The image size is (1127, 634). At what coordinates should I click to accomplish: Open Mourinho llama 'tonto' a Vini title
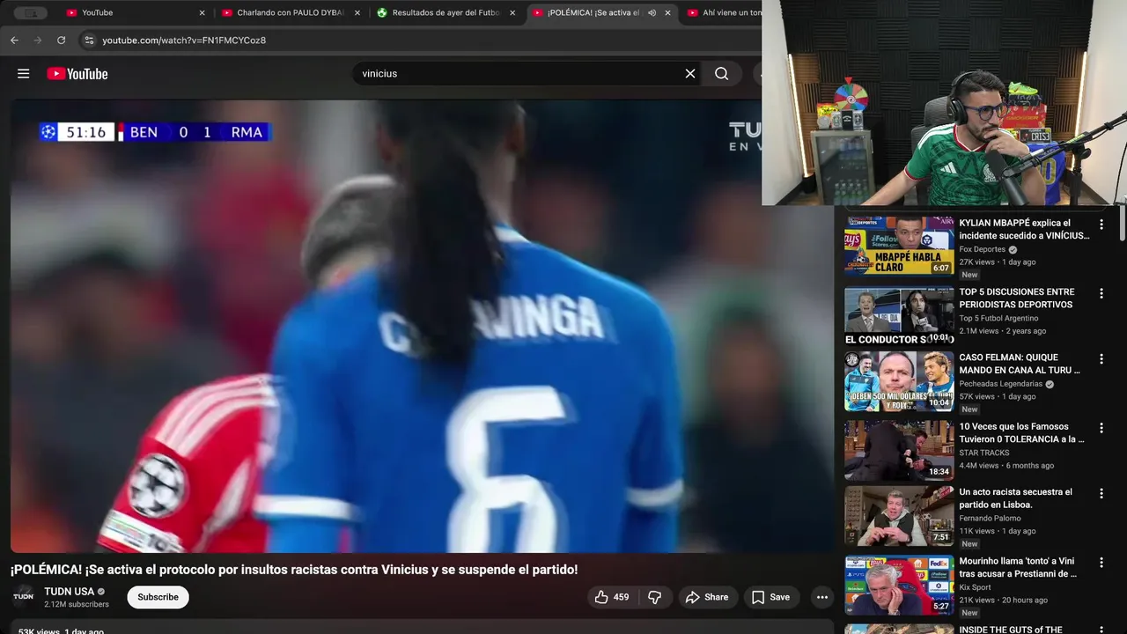1018,568
